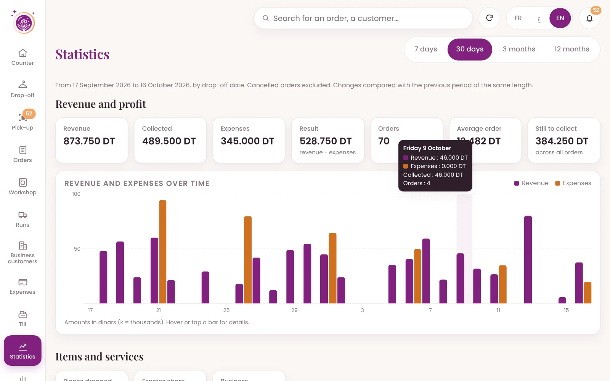Viewport: 610px width, 381px height.
Task: Open Business customers building icon
Action: tap(22, 245)
